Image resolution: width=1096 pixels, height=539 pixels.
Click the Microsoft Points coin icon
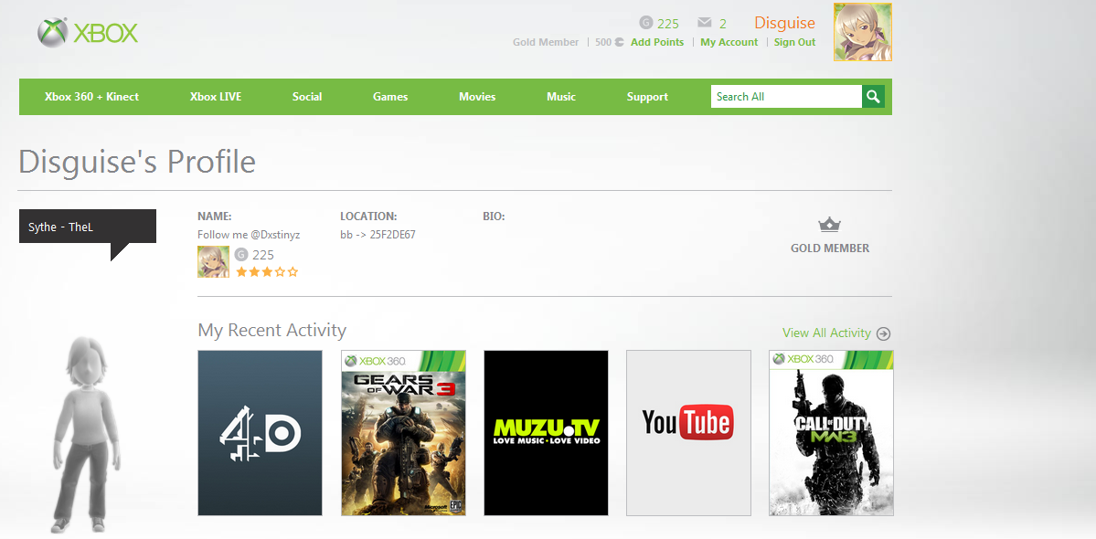coord(619,43)
